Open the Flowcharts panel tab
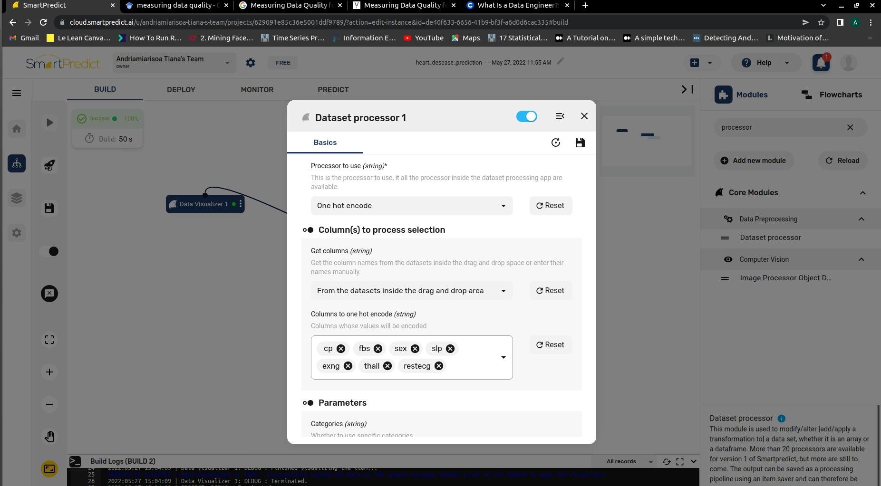Image resolution: width=881 pixels, height=486 pixels. click(x=832, y=95)
